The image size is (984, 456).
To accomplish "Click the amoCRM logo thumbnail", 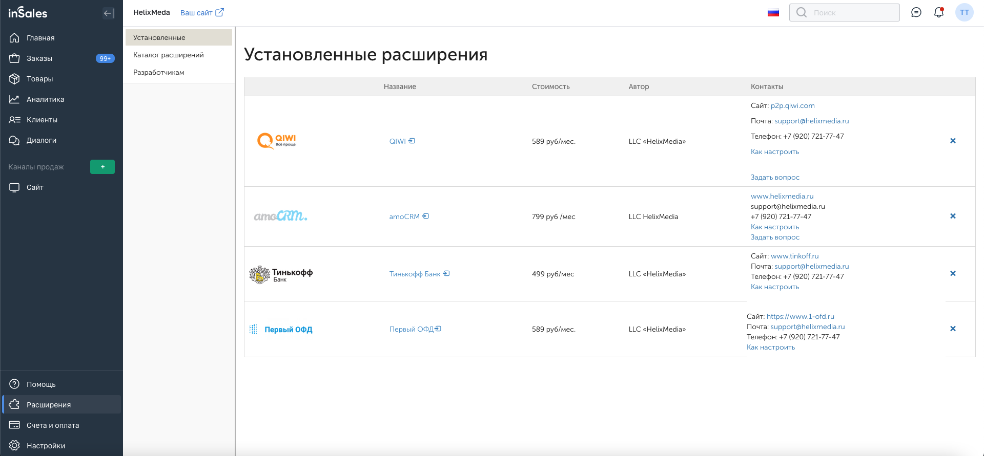I will click(x=281, y=216).
